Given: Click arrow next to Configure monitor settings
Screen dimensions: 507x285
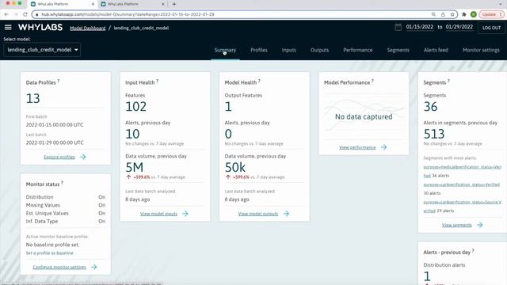Looking at the screenshot, I should (x=93, y=267).
